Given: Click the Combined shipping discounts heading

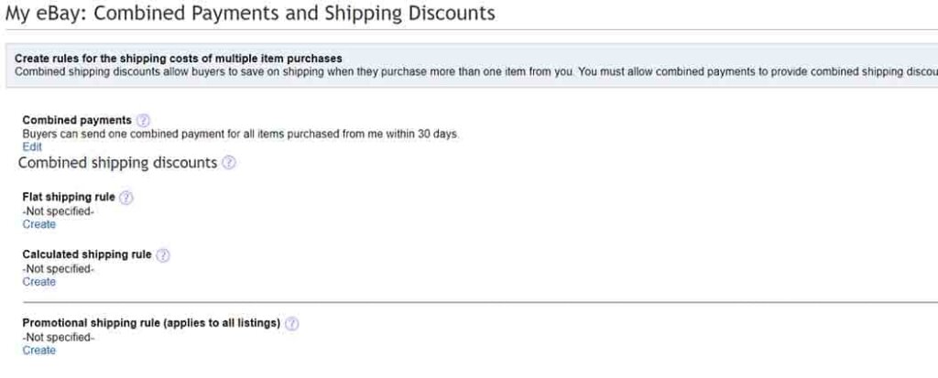Looking at the screenshot, I should click(x=117, y=163).
